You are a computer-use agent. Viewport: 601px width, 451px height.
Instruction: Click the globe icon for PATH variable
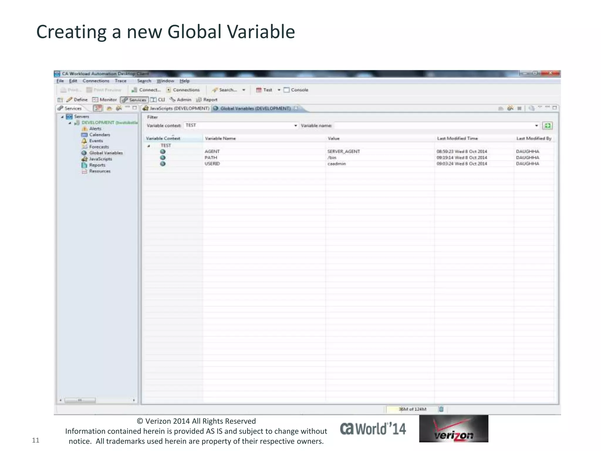pyautogui.click(x=163, y=158)
